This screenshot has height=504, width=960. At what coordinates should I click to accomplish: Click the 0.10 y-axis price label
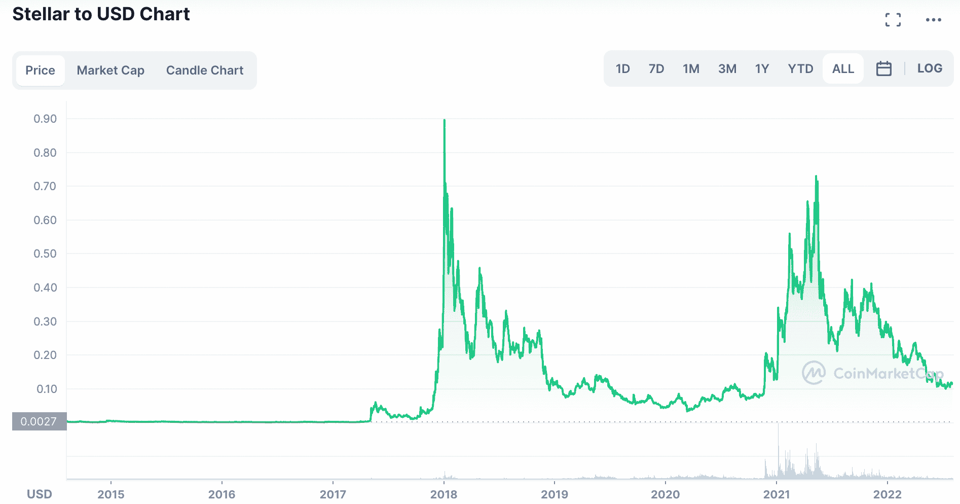(47, 389)
